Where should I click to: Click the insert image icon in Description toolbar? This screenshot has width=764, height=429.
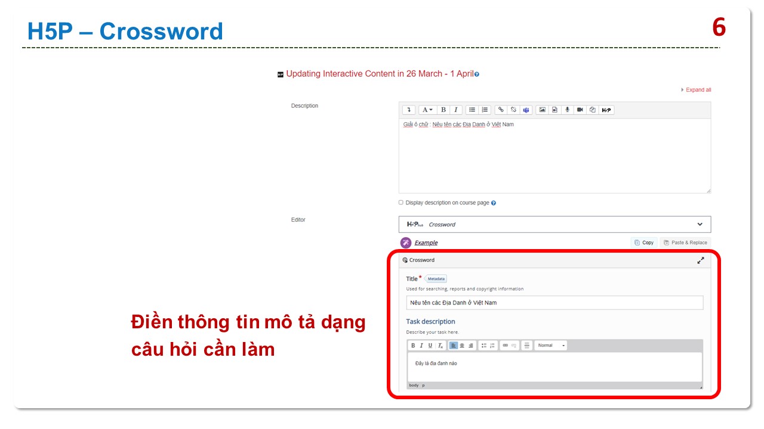point(542,110)
